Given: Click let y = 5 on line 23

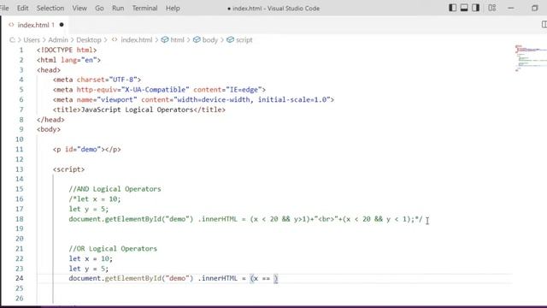Looking at the screenshot, I should [89, 269].
